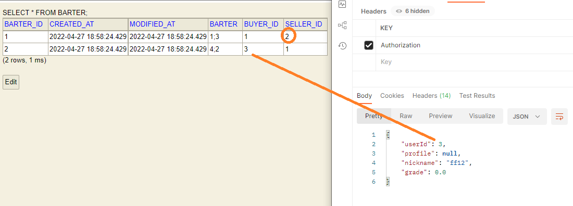Open the activity monitor sidebar icon
Screen dimensions: 573x206
pyautogui.click(x=342, y=4)
